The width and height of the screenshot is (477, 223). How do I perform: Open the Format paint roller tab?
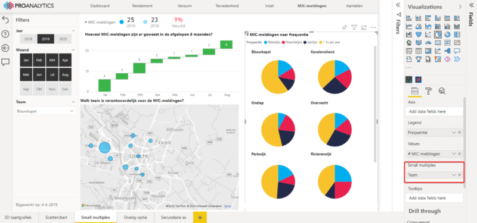(x=428, y=91)
